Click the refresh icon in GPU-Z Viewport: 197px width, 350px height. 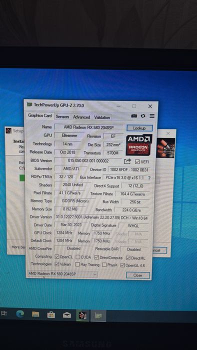tap(143, 116)
